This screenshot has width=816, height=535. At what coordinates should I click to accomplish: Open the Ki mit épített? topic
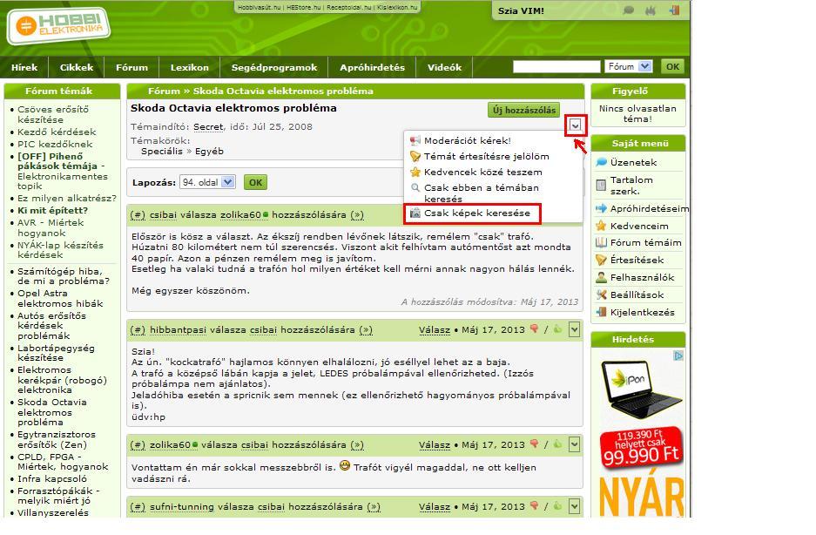click(x=52, y=211)
